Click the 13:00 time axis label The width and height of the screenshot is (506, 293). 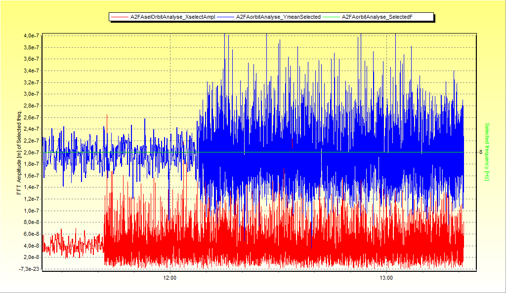click(386, 278)
